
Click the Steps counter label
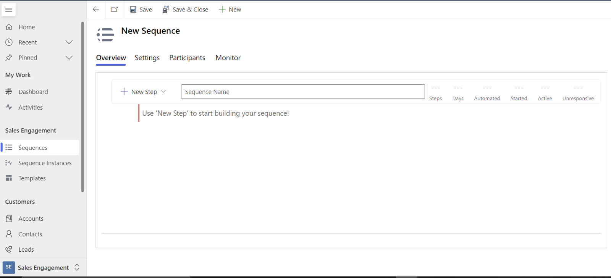[x=435, y=98]
